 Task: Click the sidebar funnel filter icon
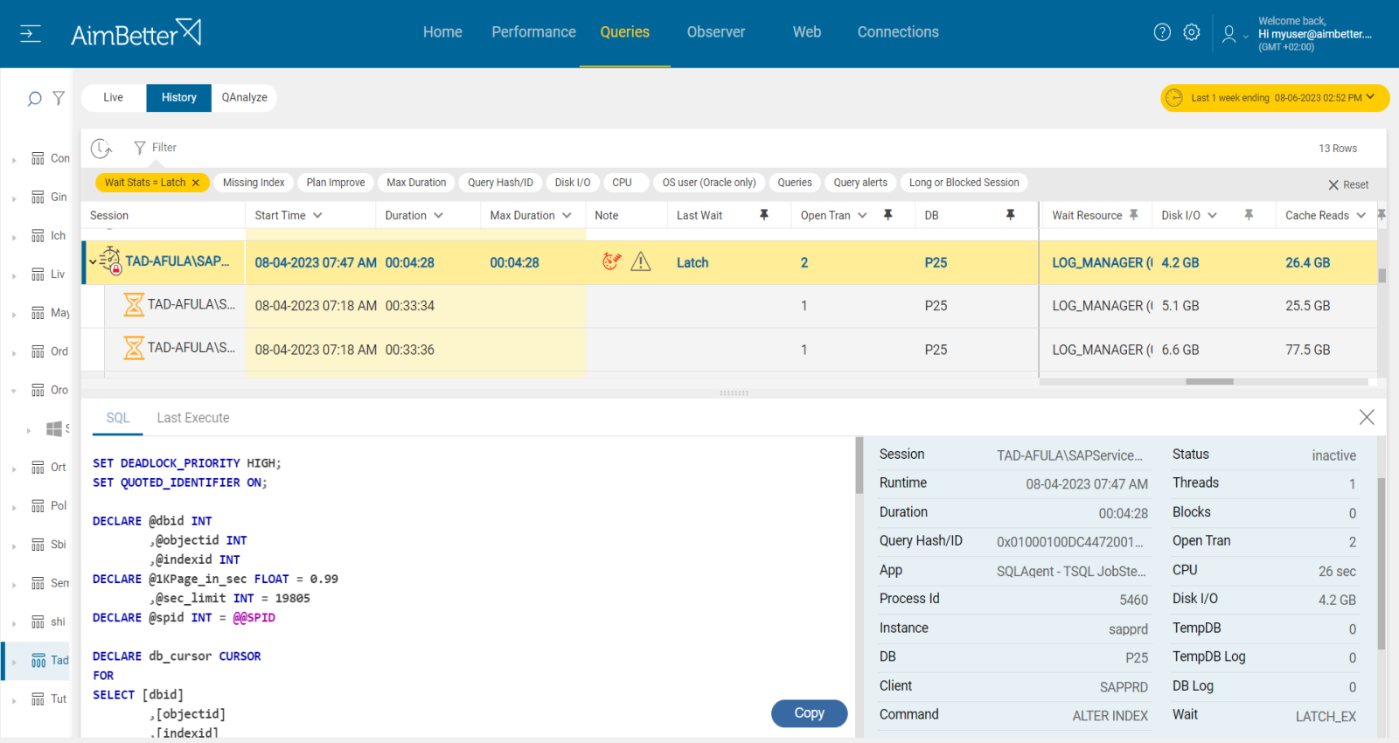[59, 98]
